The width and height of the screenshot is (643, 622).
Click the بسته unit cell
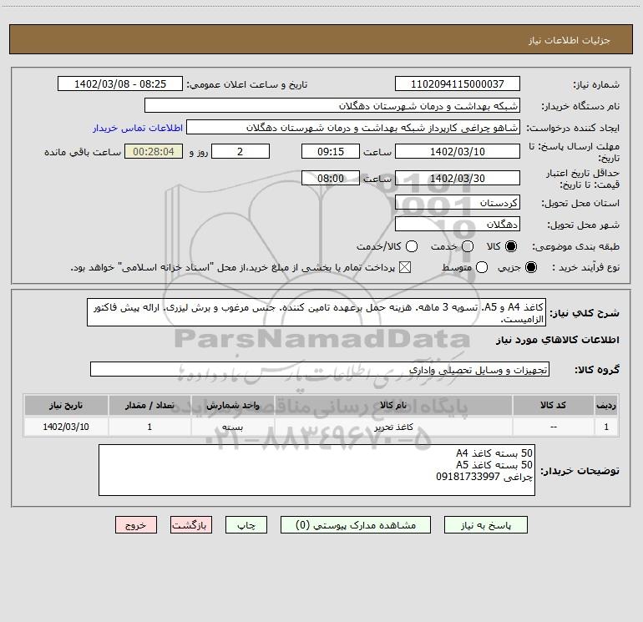point(232,427)
